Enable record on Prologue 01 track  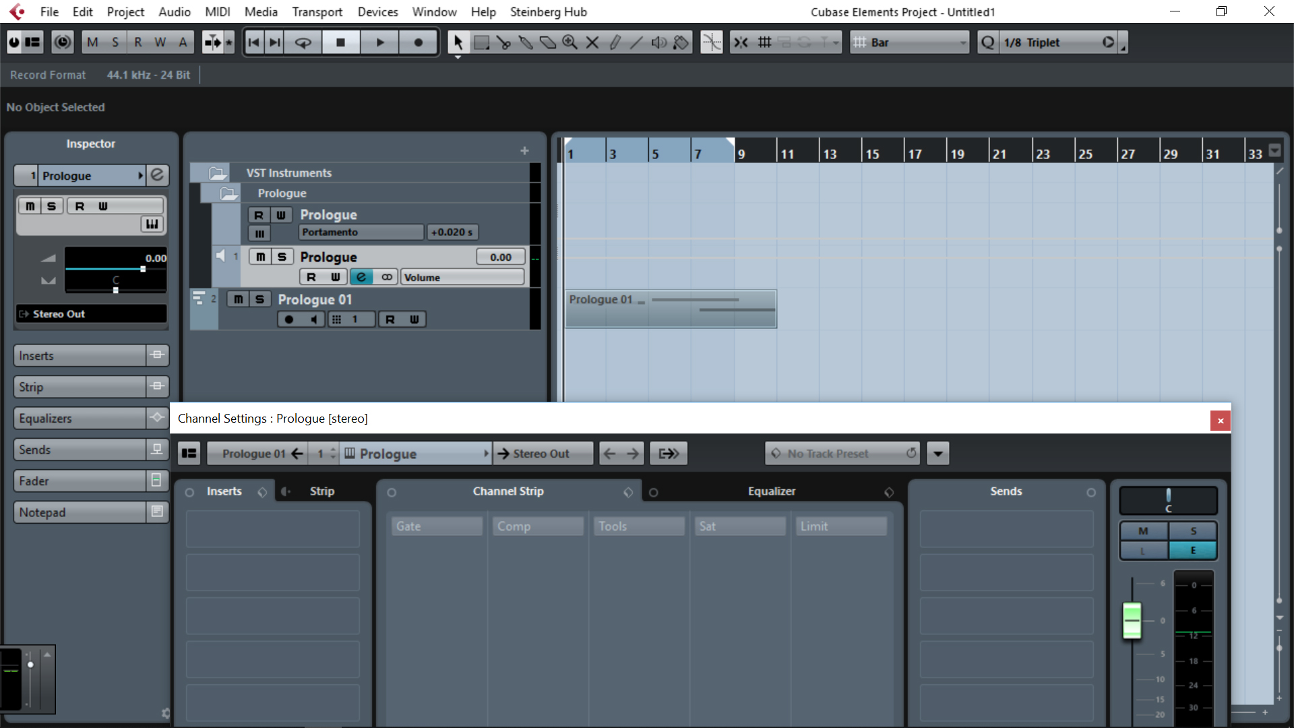[x=289, y=320]
